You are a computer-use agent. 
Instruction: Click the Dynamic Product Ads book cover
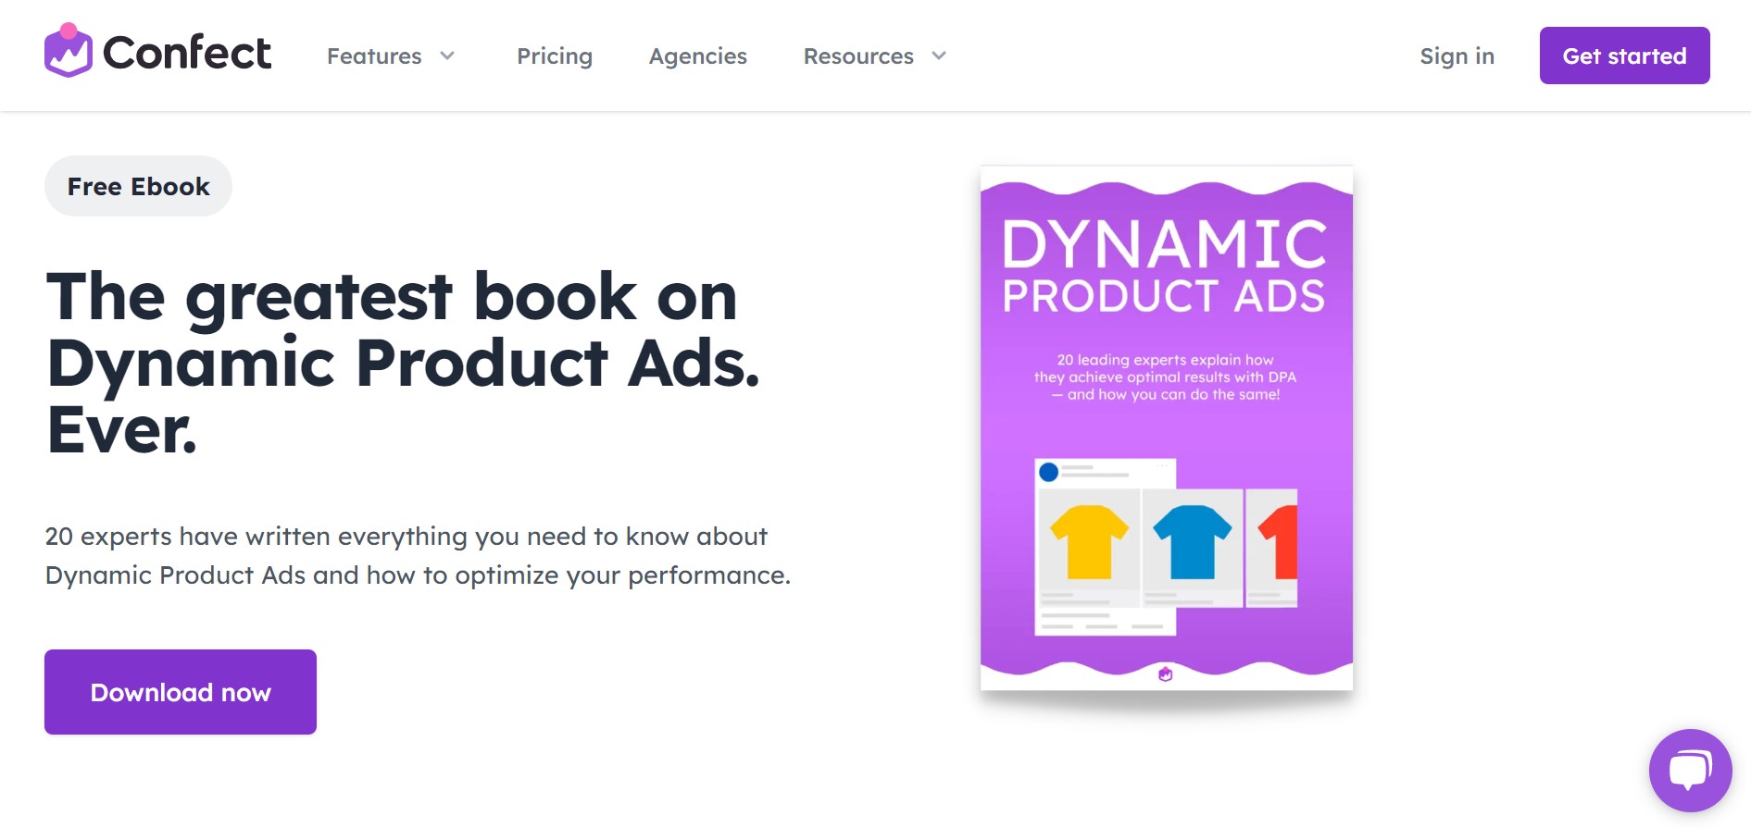tap(1167, 428)
